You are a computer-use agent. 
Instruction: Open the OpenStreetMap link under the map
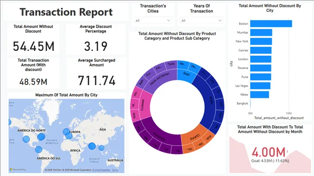102,170
